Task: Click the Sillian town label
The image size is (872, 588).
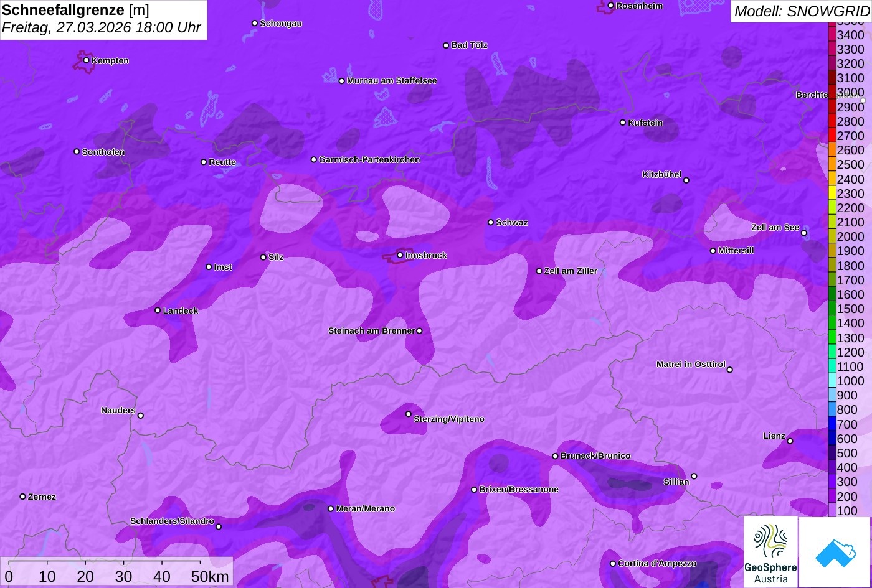Action: pyautogui.click(x=676, y=482)
